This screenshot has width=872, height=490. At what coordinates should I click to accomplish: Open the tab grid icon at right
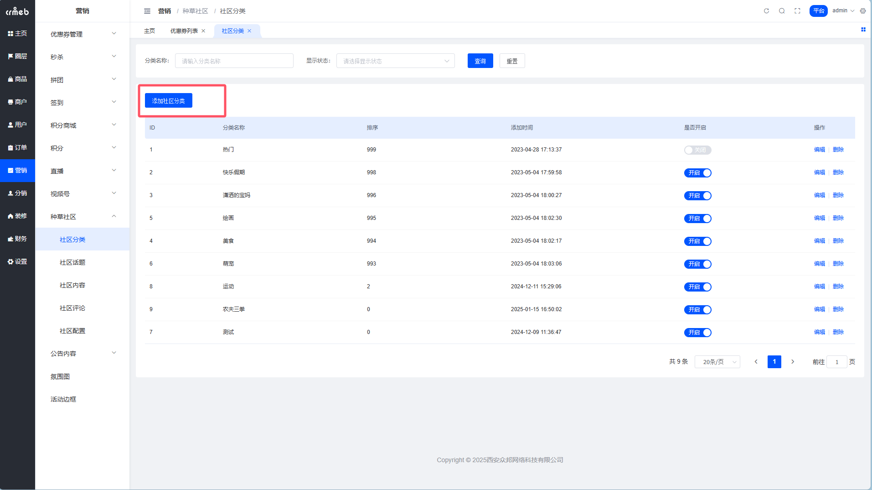(863, 30)
